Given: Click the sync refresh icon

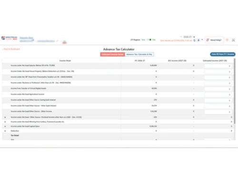Looking at the screenshot, I should (194, 40).
